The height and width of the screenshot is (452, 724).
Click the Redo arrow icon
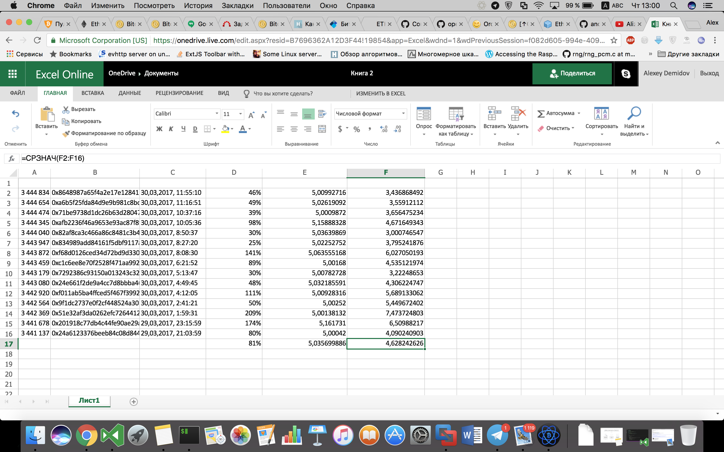(16, 129)
